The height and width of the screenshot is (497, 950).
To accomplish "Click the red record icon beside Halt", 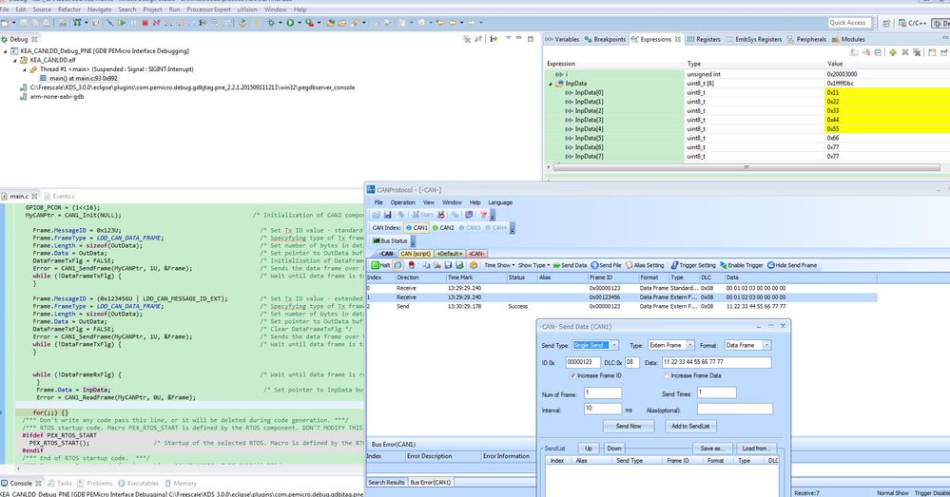I will click(x=412, y=265).
